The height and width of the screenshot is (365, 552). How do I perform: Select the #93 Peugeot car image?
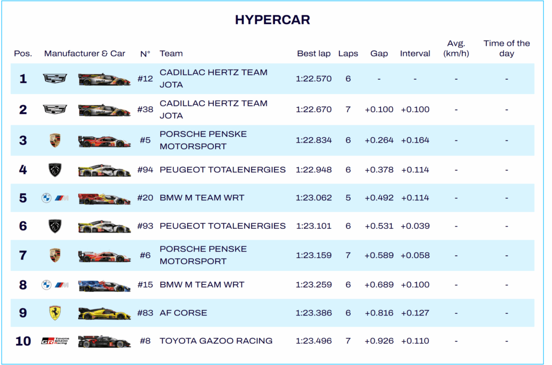(x=104, y=227)
